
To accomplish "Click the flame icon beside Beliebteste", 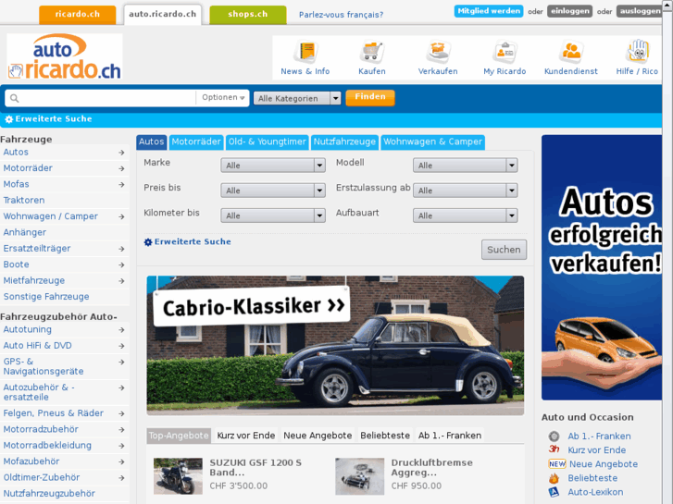I will 555,478.
